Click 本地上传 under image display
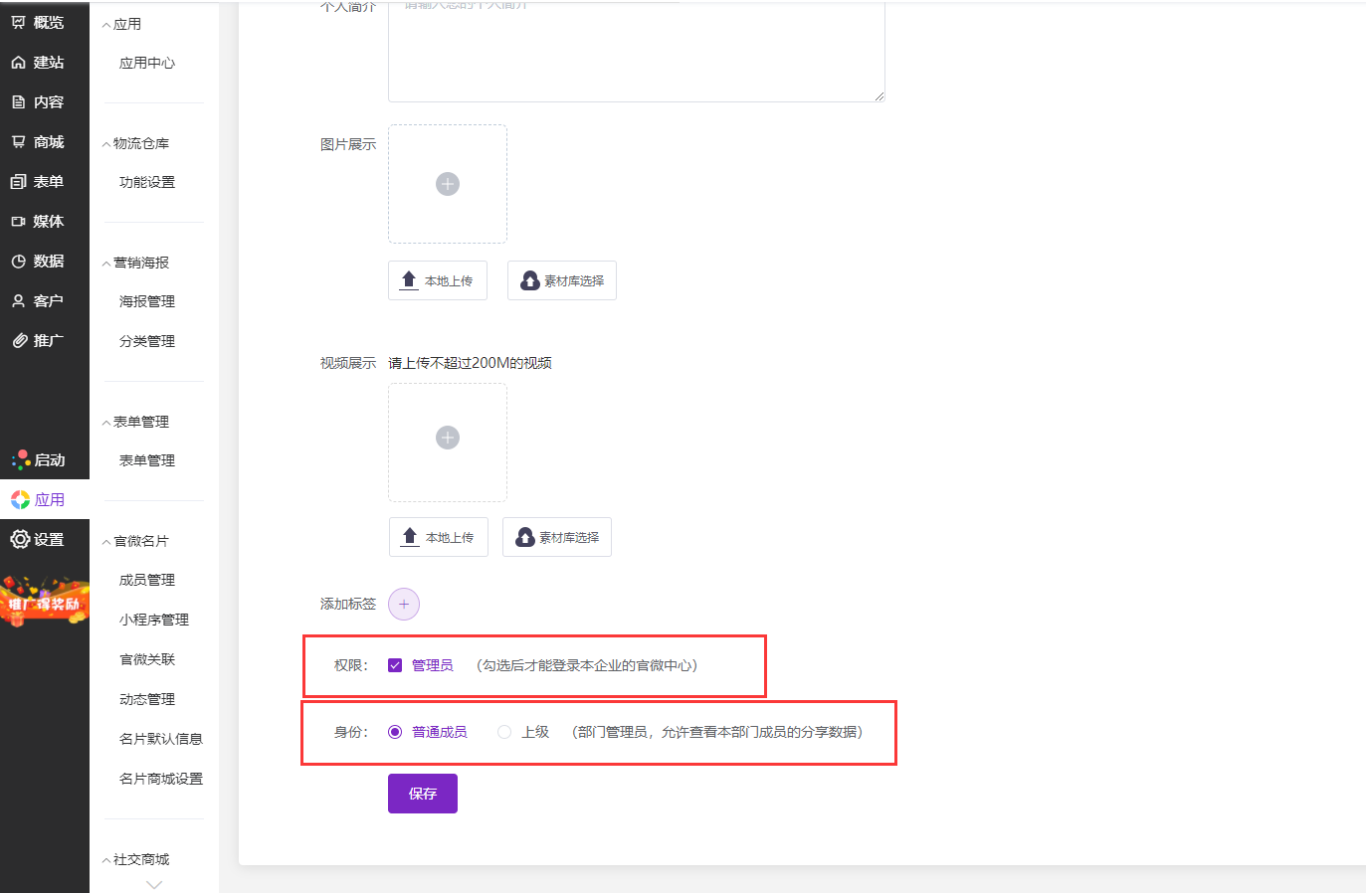This screenshot has height=893, width=1366. tap(438, 280)
